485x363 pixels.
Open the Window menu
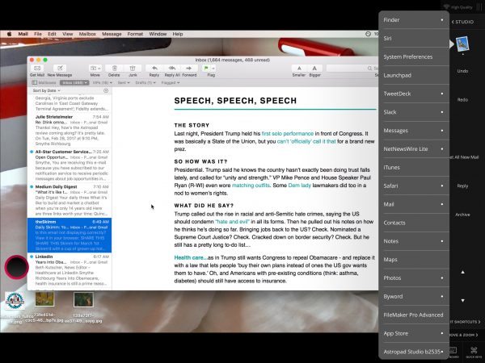(x=158, y=34)
